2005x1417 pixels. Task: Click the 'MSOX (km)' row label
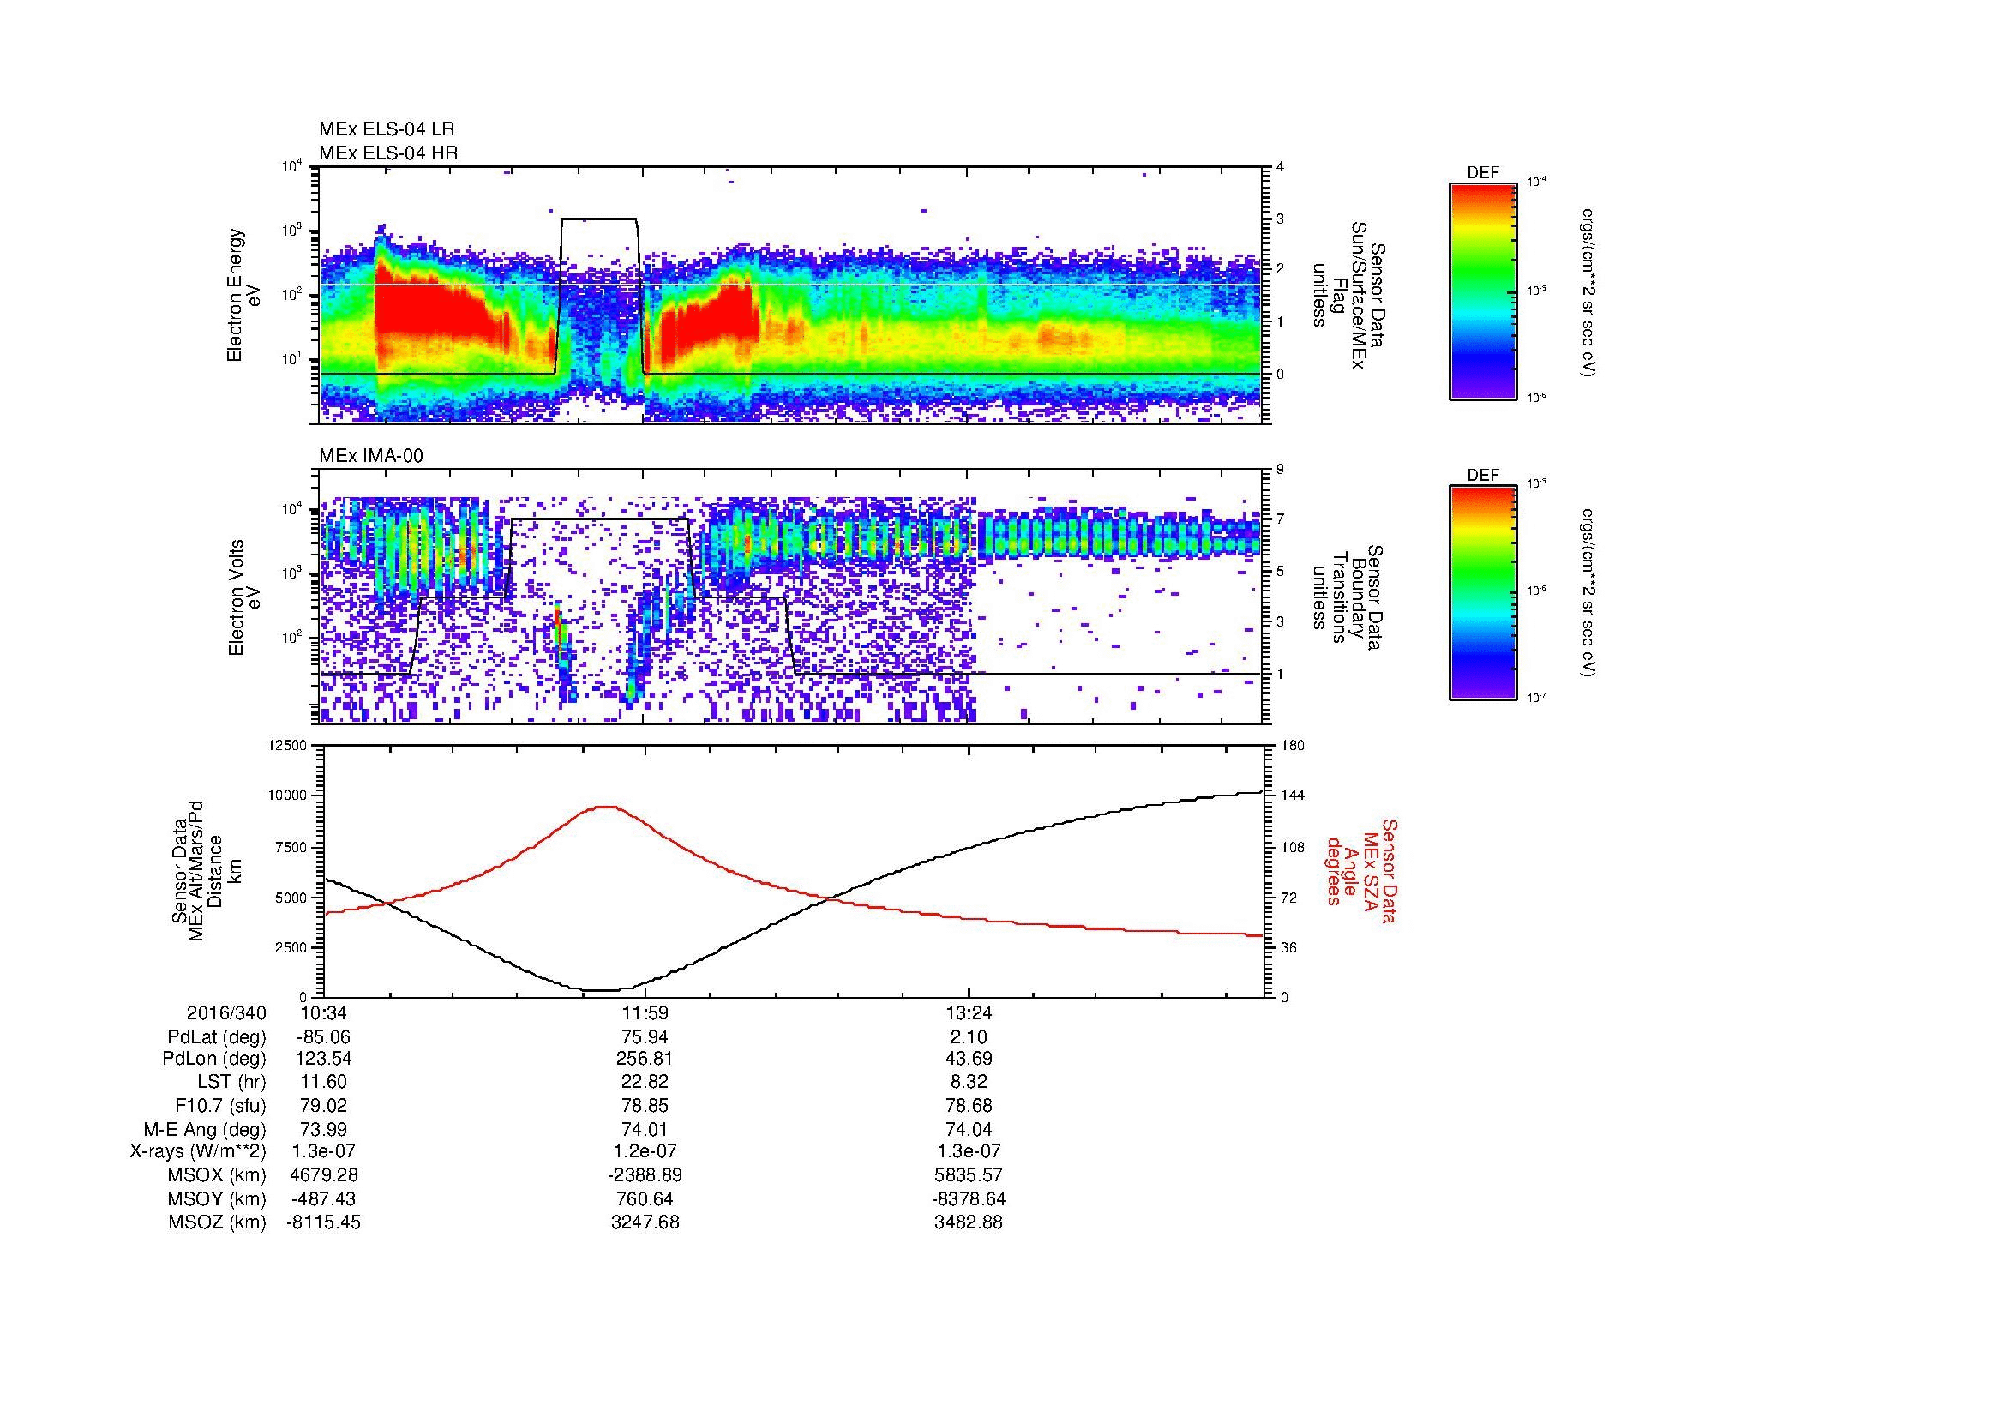(217, 1175)
